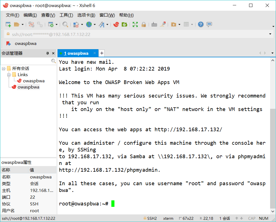Screen dimensions: 276x222
Task: Click the 值 column header in properties
Action: (x=42, y=170)
